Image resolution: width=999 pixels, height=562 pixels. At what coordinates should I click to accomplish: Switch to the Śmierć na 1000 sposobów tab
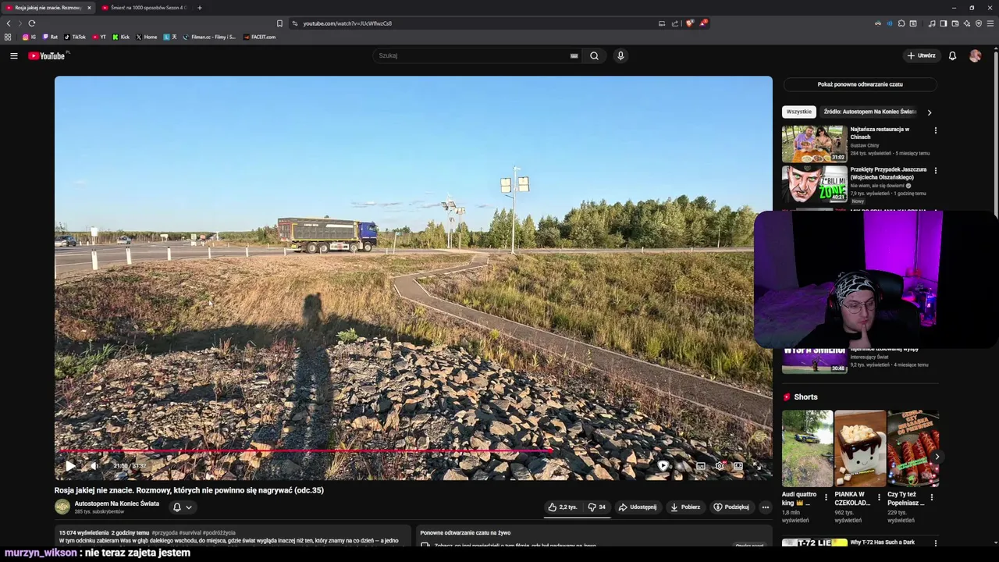click(144, 8)
